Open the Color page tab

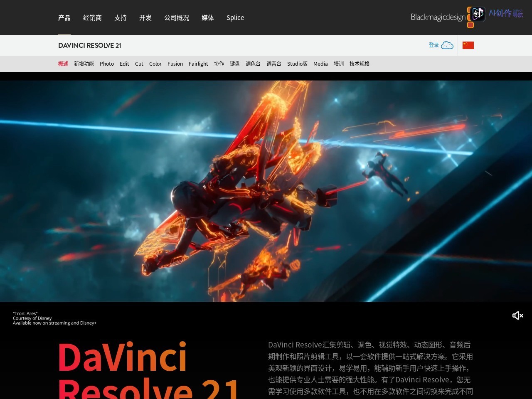pos(155,64)
